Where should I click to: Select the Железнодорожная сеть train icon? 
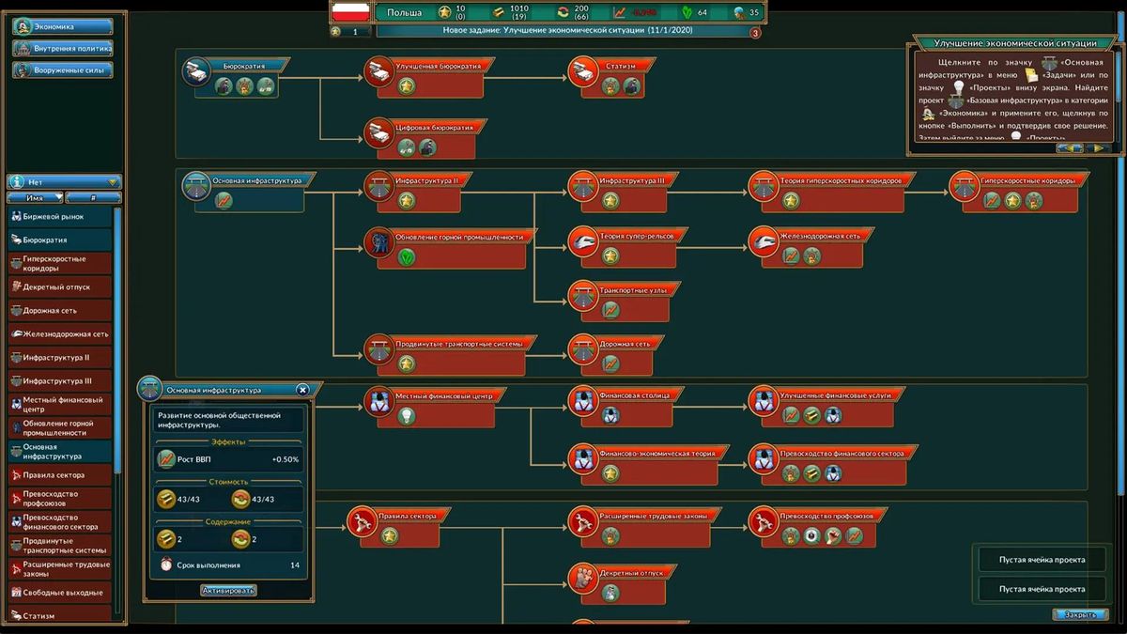[x=764, y=242]
